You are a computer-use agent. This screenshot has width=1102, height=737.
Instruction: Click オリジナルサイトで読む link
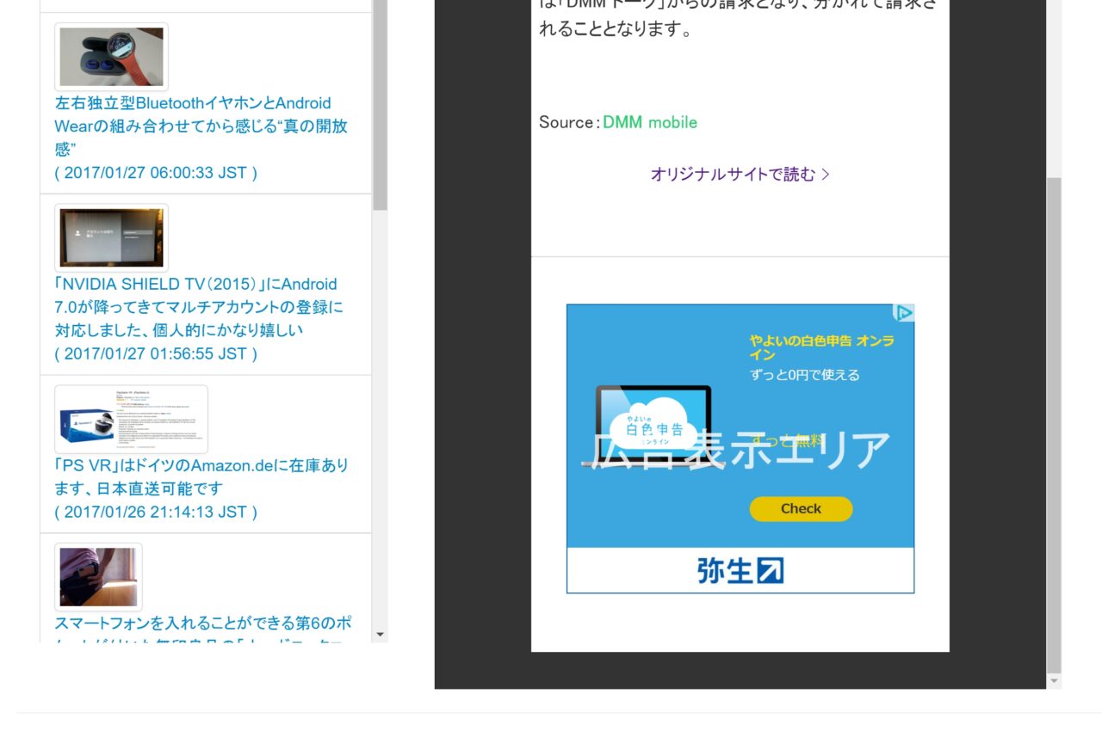740,175
